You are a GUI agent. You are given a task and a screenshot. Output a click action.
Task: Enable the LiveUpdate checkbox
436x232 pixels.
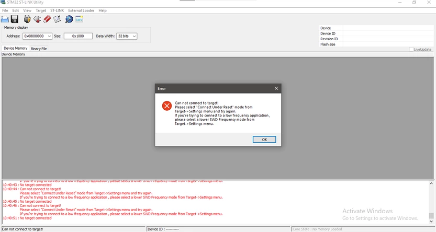[411, 50]
